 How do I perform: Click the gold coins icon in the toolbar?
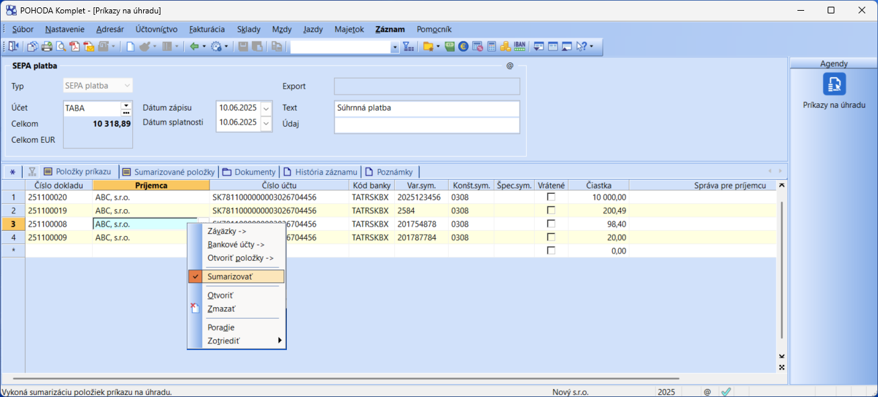(505, 46)
